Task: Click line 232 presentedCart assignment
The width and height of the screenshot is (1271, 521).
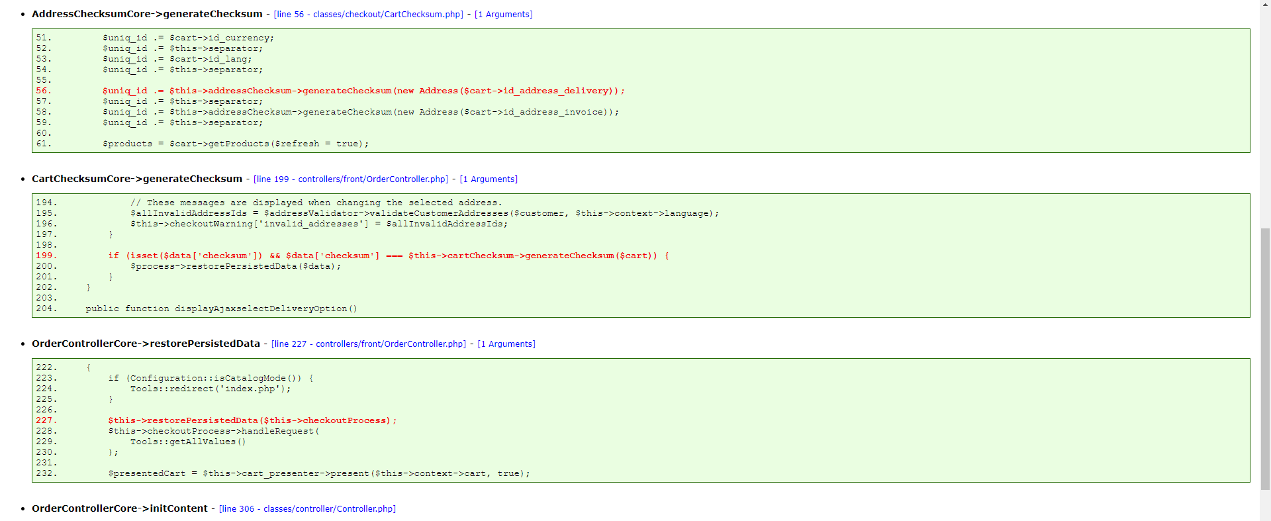Action: coord(319,473)
